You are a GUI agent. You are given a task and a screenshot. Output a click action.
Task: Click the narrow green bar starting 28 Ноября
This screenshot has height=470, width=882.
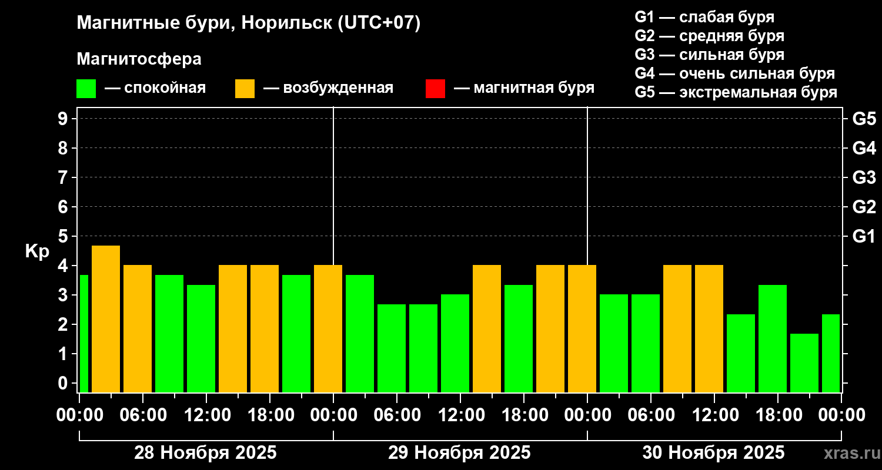[83, 334]
